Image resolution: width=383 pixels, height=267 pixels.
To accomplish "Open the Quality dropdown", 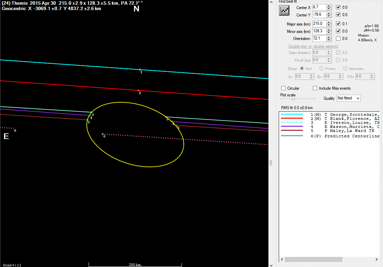I will (x=348, y=98).
